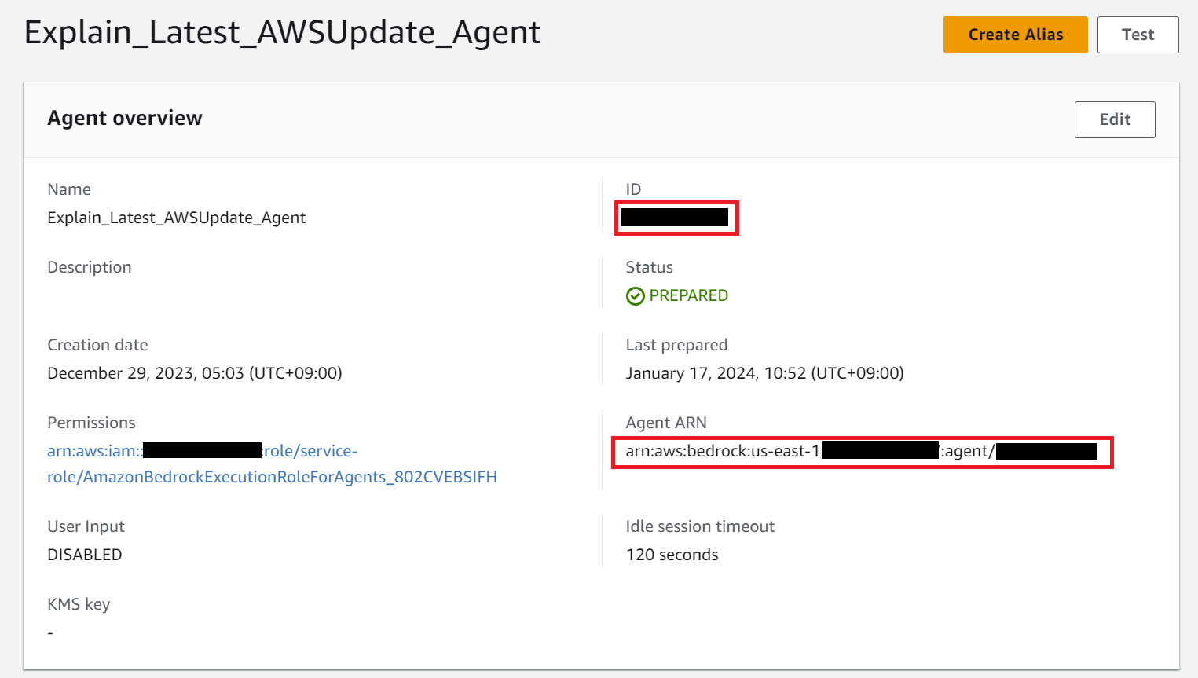The width and height of the screenshot is (1198, 678).
Task: Click the Create Alias button
Action: point(1015,35)
